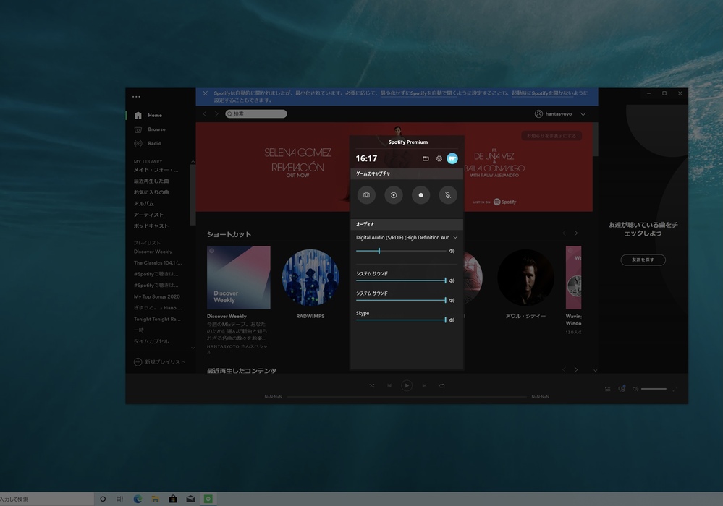The image size is (723, 506).
Task: Click the 友達を探す button
Action: coord(643,260)
